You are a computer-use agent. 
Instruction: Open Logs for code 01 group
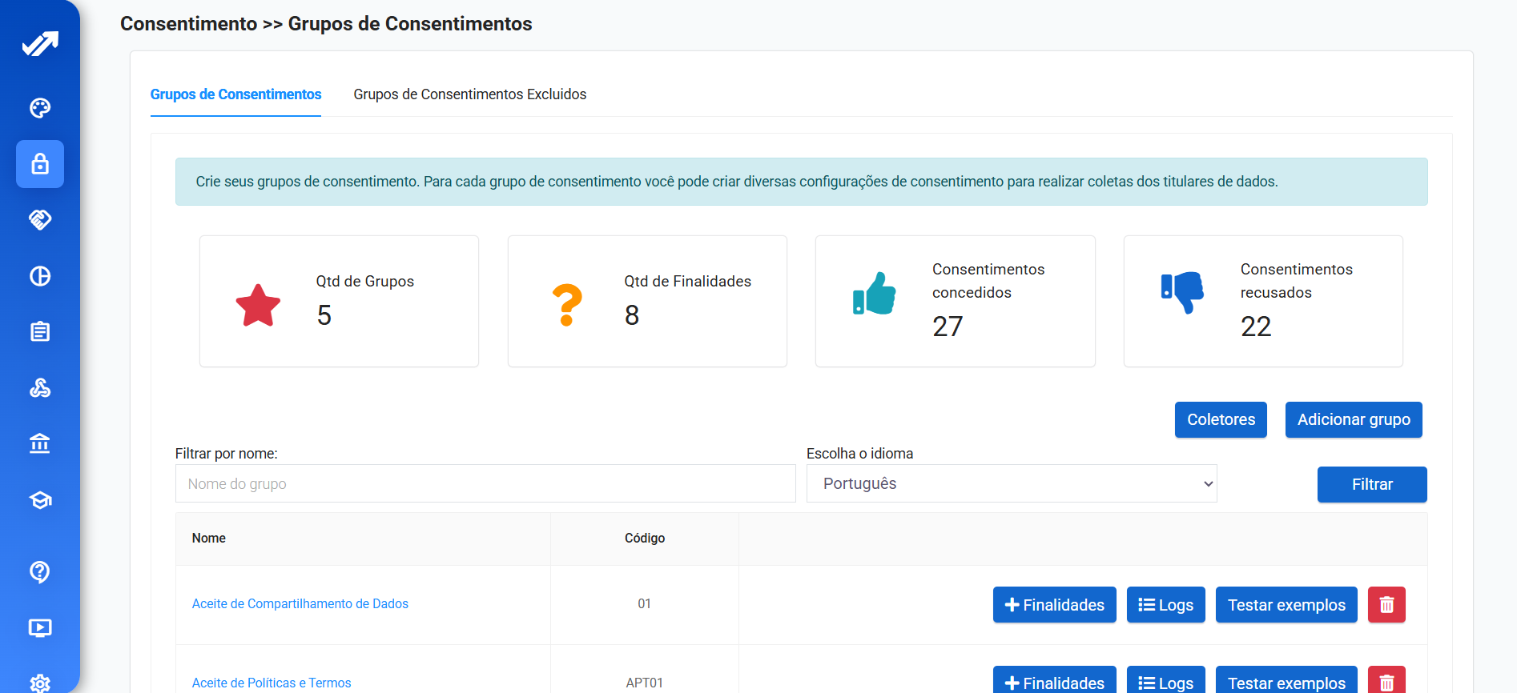(1165, 605)
